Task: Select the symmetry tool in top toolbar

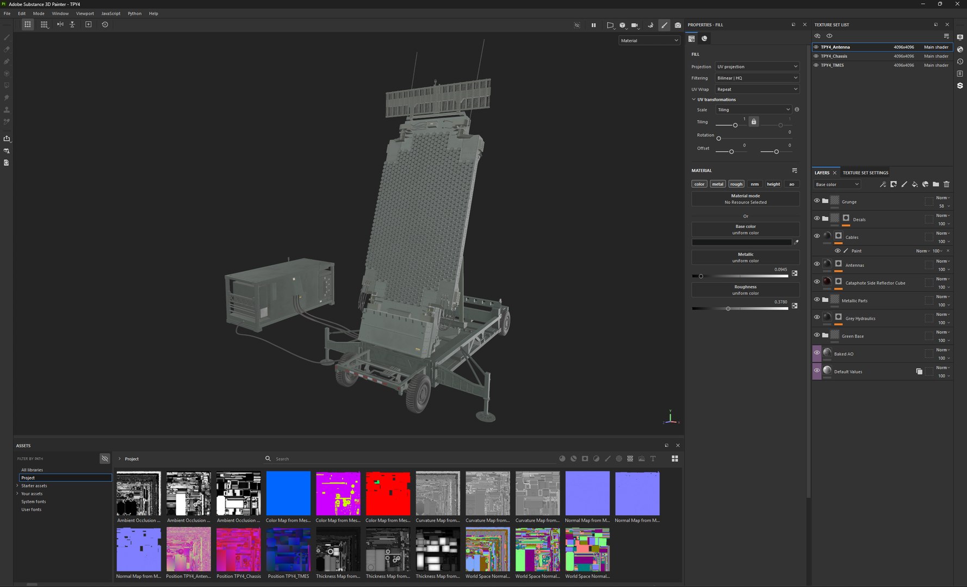Action: pos(60,24)
